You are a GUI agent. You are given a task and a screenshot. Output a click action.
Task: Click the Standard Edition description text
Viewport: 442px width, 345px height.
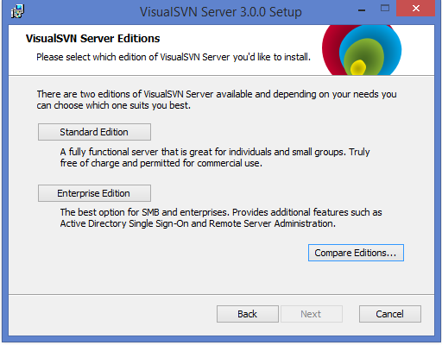click(215, 157)
